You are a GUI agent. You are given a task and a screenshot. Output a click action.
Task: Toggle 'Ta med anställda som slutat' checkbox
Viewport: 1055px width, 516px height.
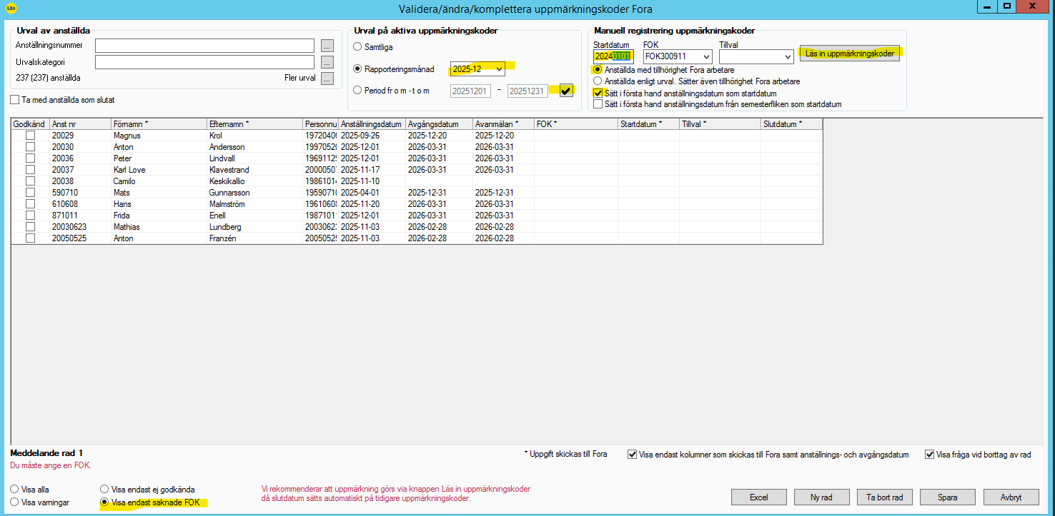coord(15,100)
